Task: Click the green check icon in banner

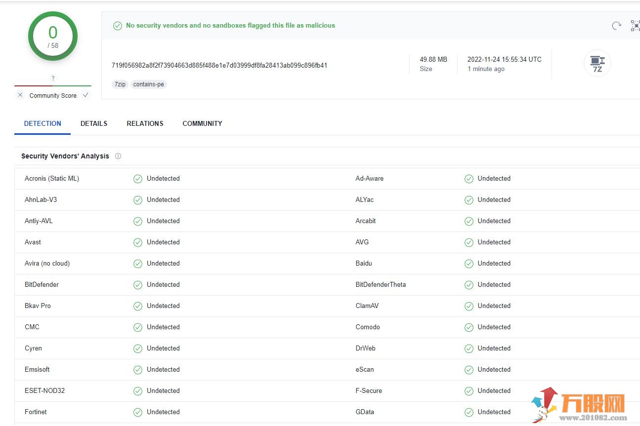Action: [x=118, y=26]
